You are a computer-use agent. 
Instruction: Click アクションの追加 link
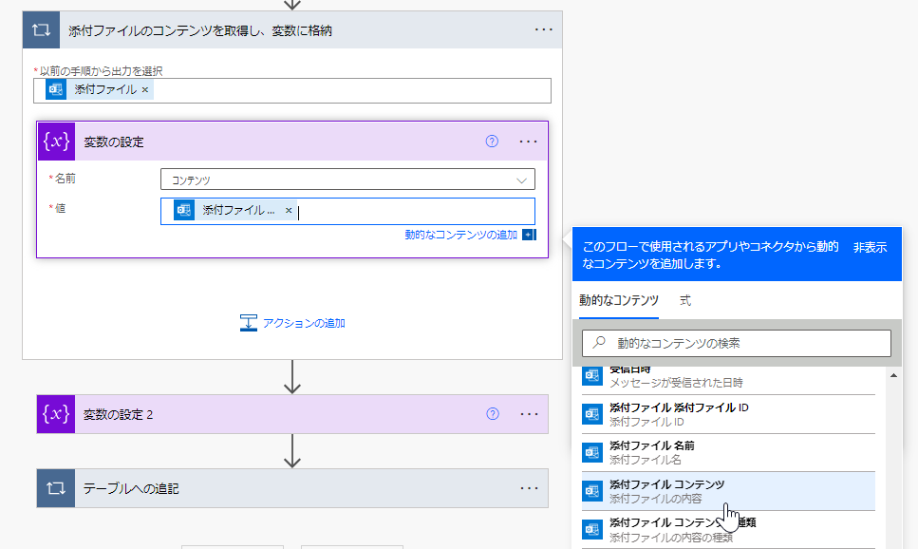[x=303, y=323]
